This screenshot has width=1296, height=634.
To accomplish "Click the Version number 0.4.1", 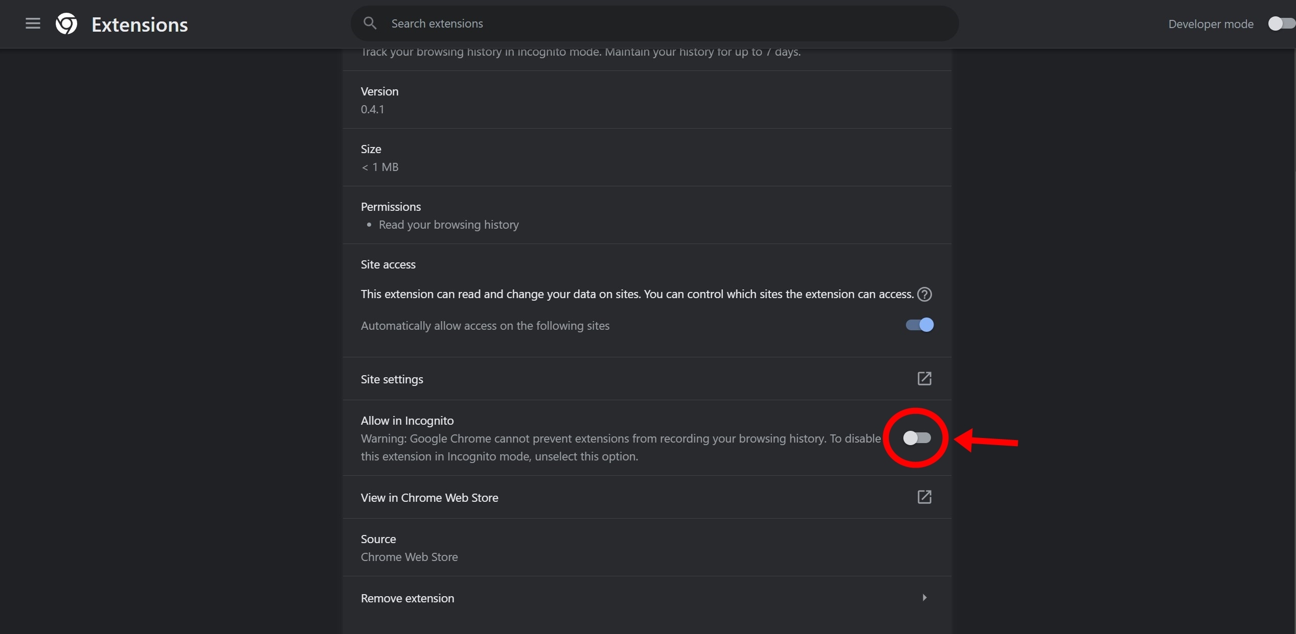I will 372,109.
